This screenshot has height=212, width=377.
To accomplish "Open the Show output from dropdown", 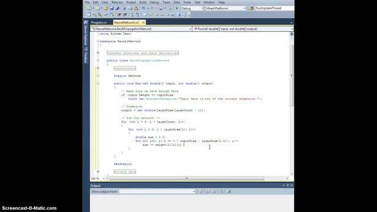I will [x=194, y=191].
